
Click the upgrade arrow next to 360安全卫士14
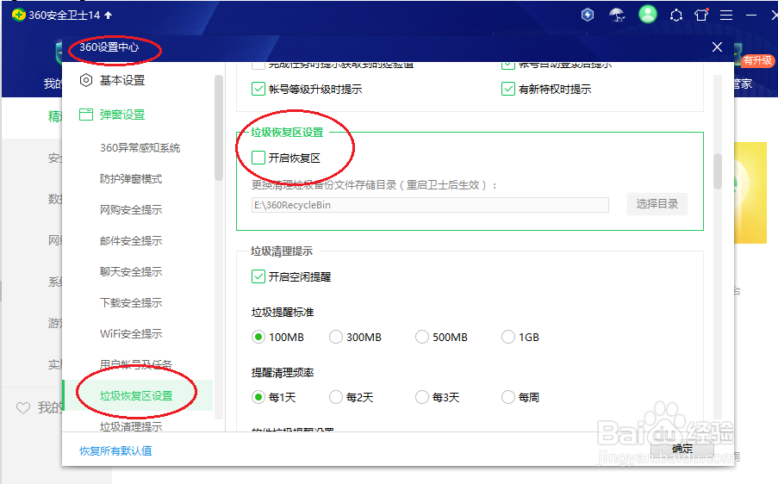[109, 16]
